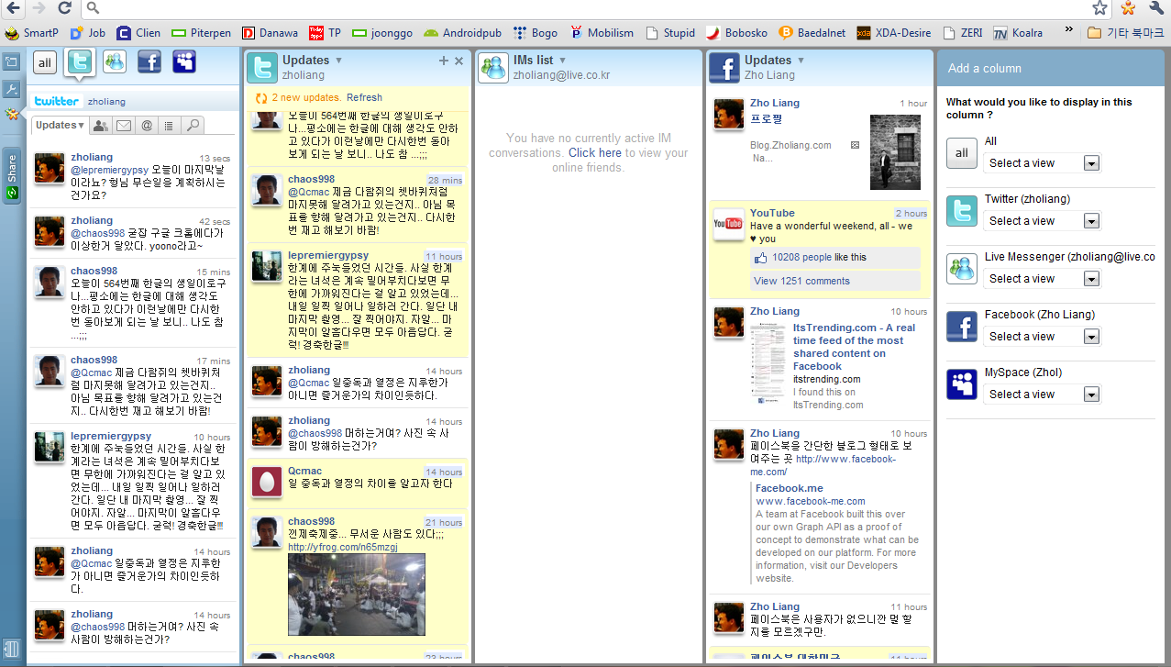Open the yfrog.com/n65mzgj link in chaos998 tweet
This screenshot has width=1171, height=667.
343,547
